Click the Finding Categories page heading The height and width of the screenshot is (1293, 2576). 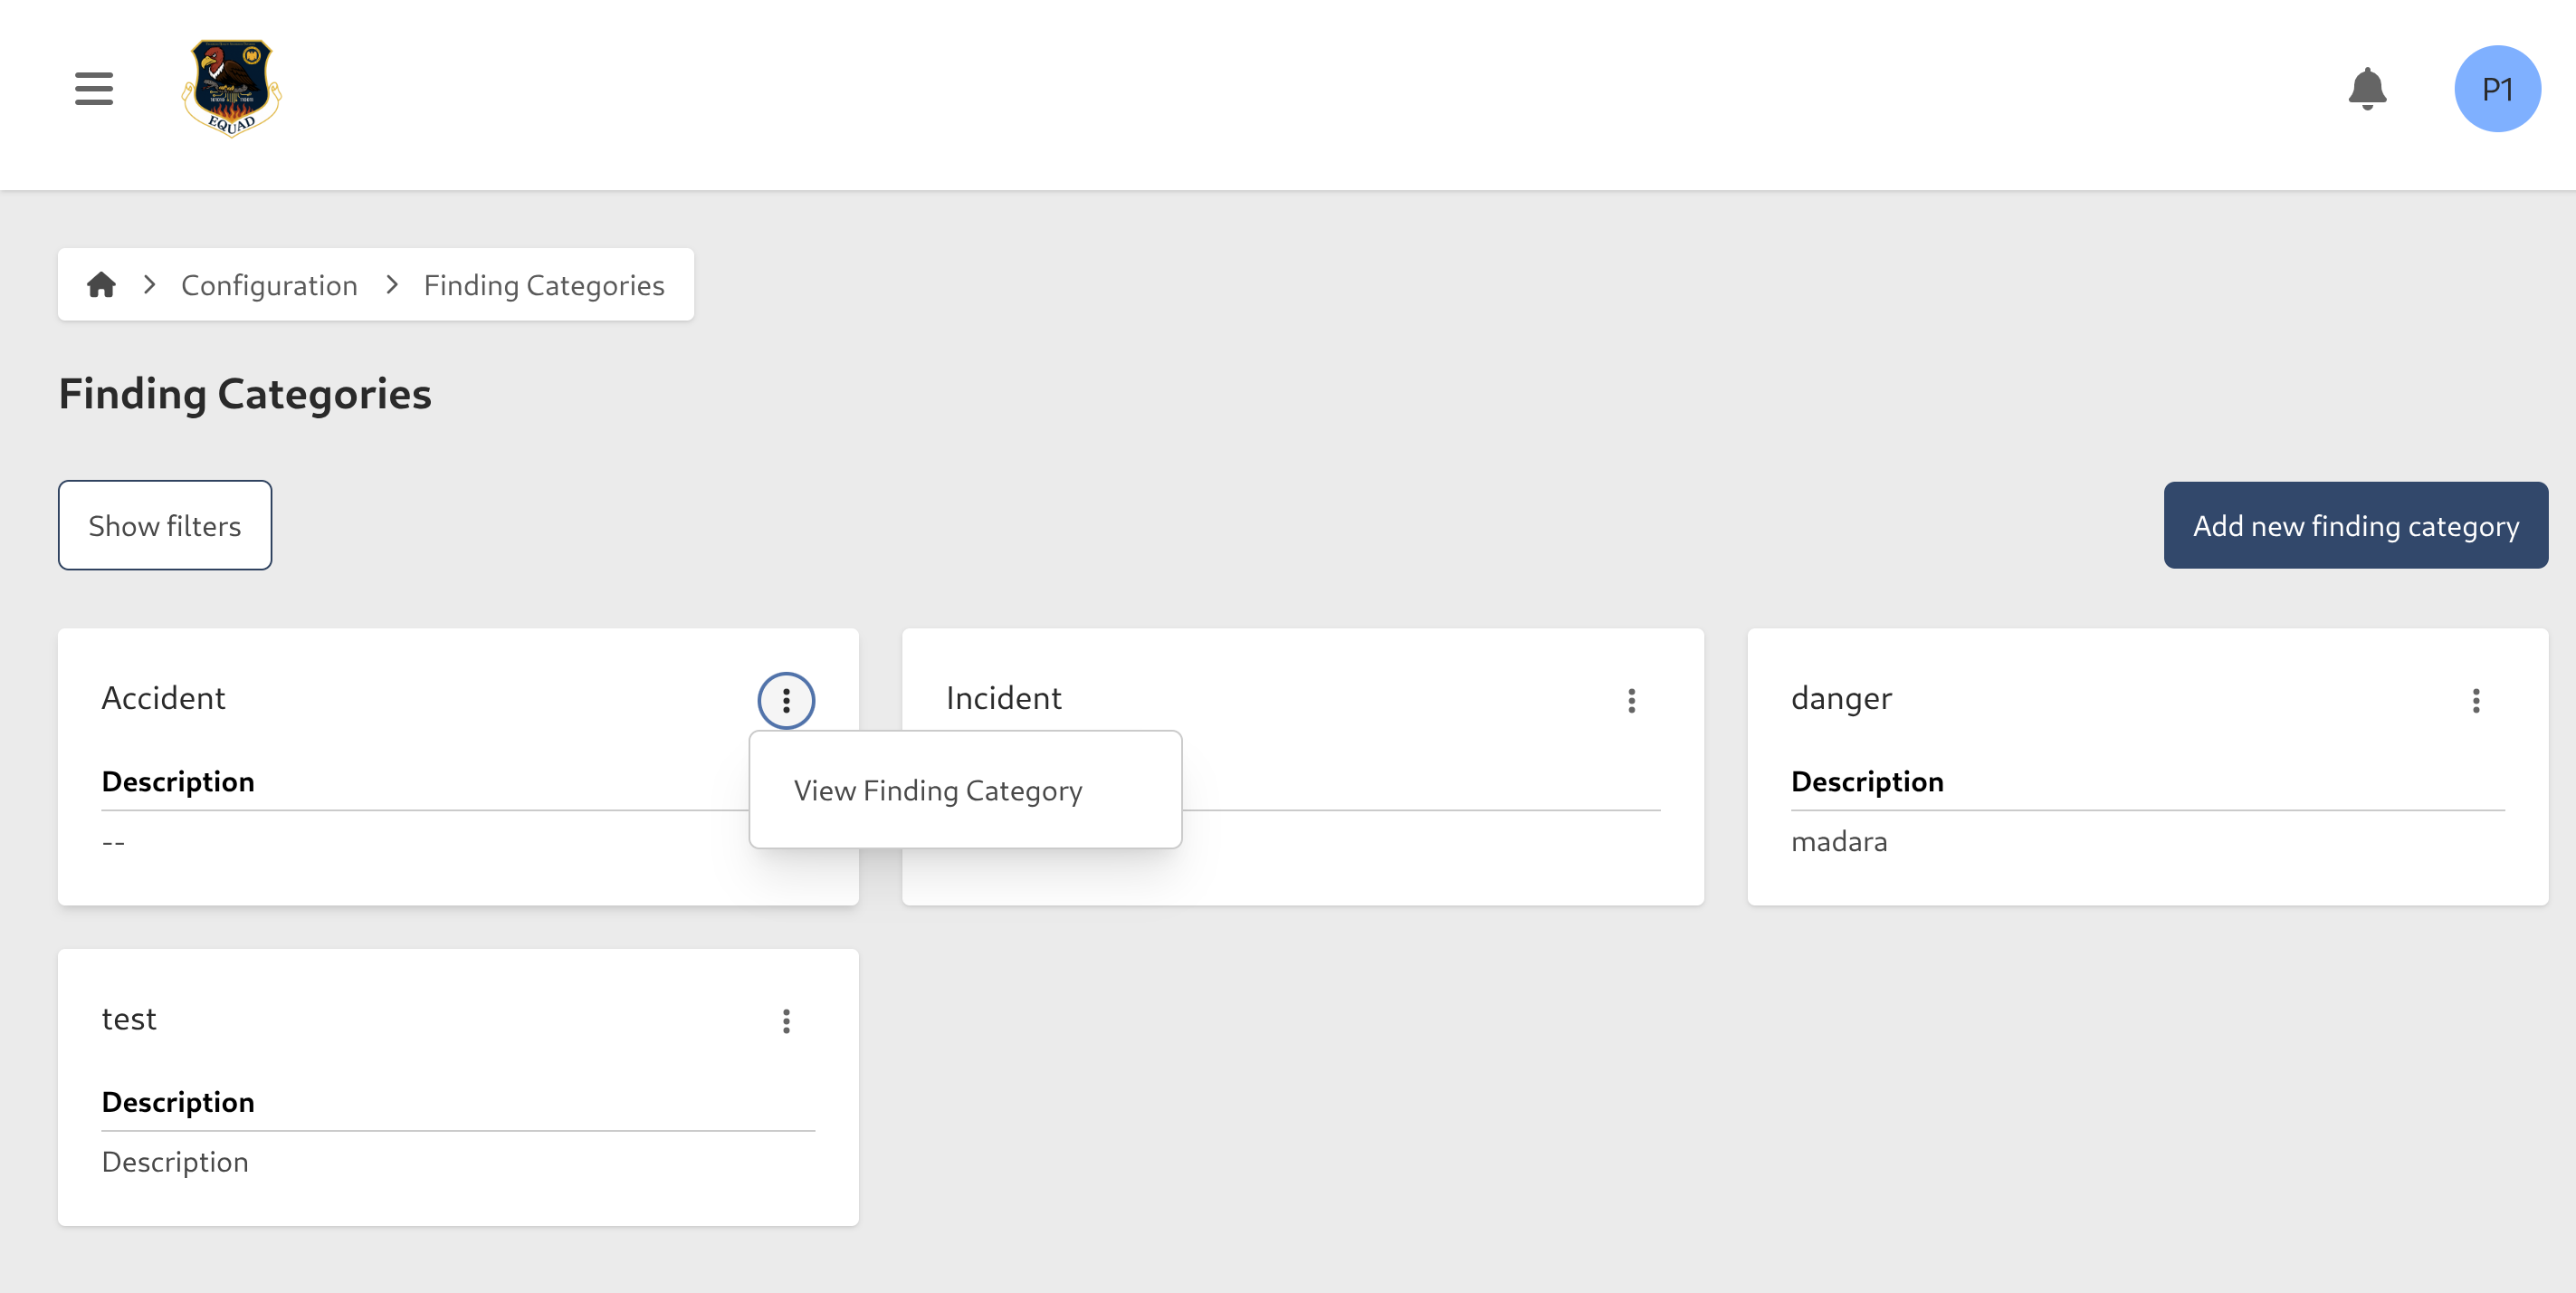coord(245,393)
